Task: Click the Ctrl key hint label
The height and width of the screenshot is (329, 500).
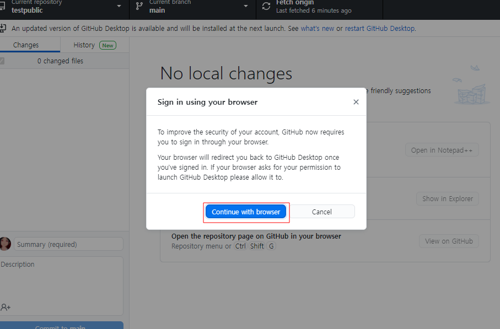Action: click(x=240, y=246)
